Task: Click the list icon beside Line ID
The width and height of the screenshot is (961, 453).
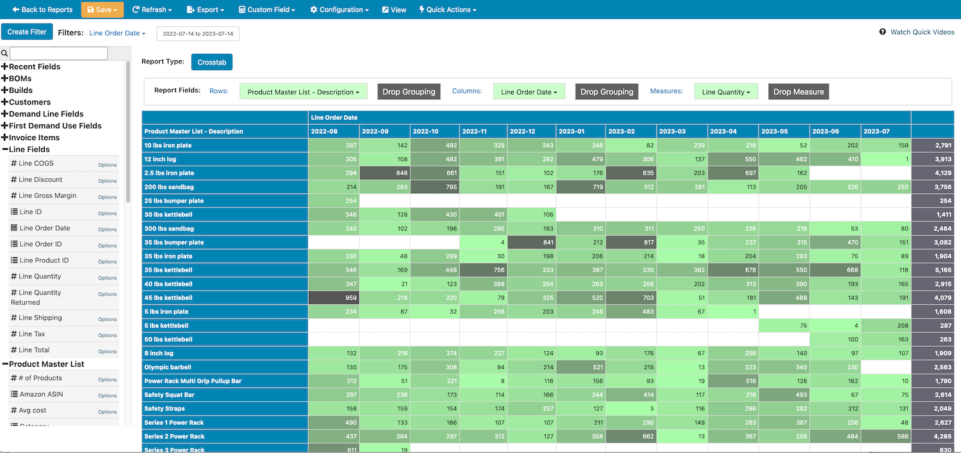Action: click(x=14, y=212)
